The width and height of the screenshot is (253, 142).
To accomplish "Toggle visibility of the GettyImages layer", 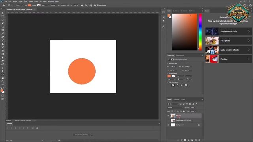I will click(x=168, y=120).
